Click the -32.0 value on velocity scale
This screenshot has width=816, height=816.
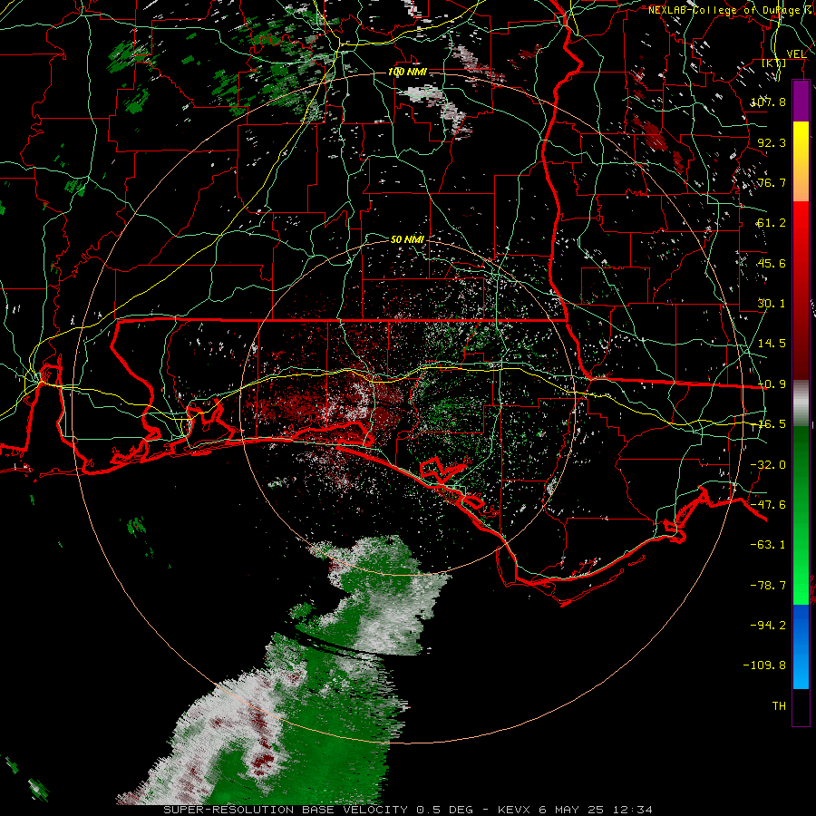pos(768,465)
